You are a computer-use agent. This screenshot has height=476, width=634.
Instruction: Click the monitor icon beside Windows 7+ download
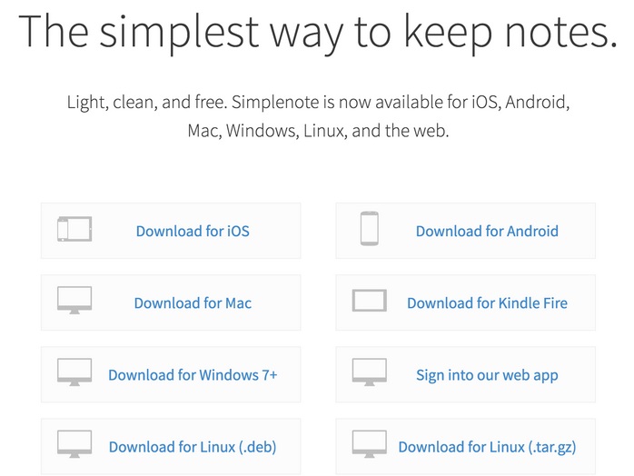click(x=74, y=372)
